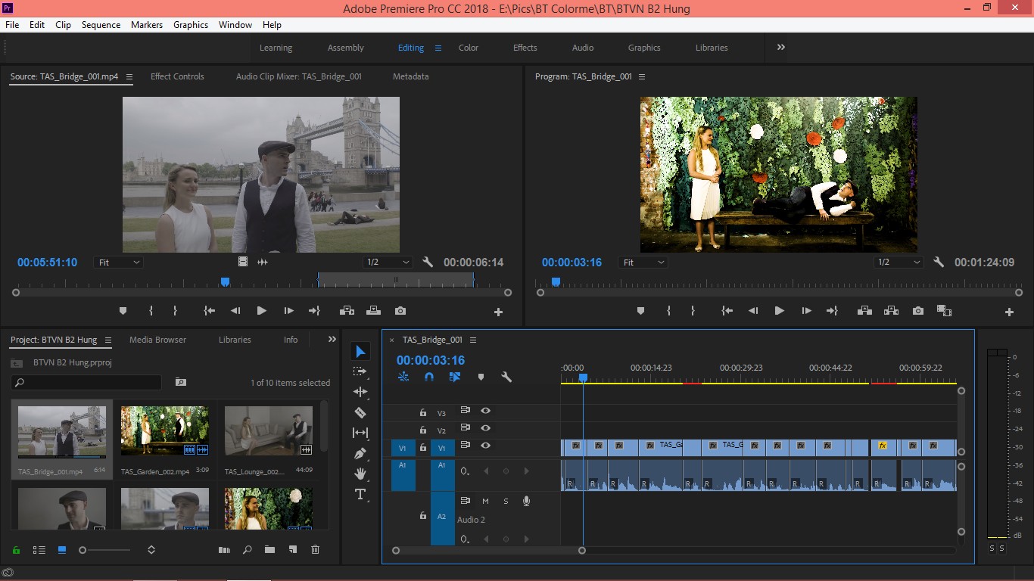Toggle V3 track lock
The height and width of the screenshot is (581, 1034).
[423, 412]
